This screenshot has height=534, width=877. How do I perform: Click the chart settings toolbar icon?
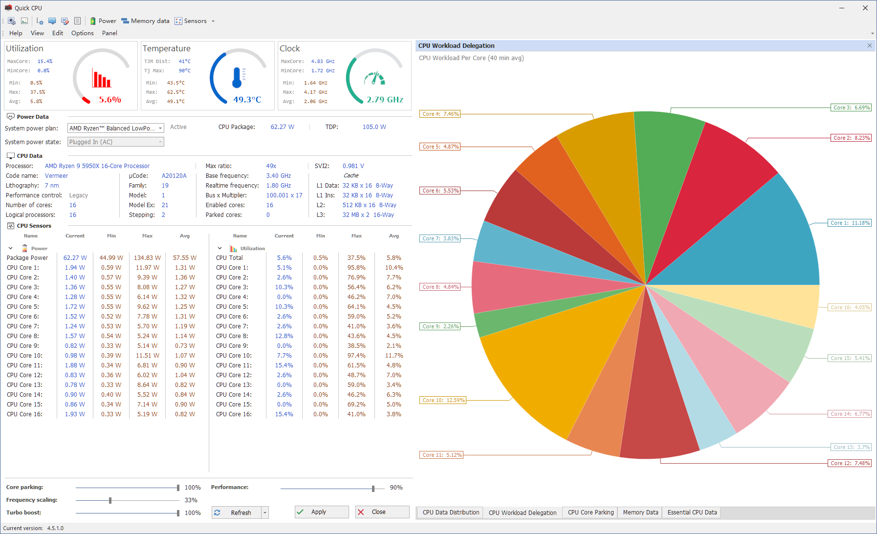point(40,21)
